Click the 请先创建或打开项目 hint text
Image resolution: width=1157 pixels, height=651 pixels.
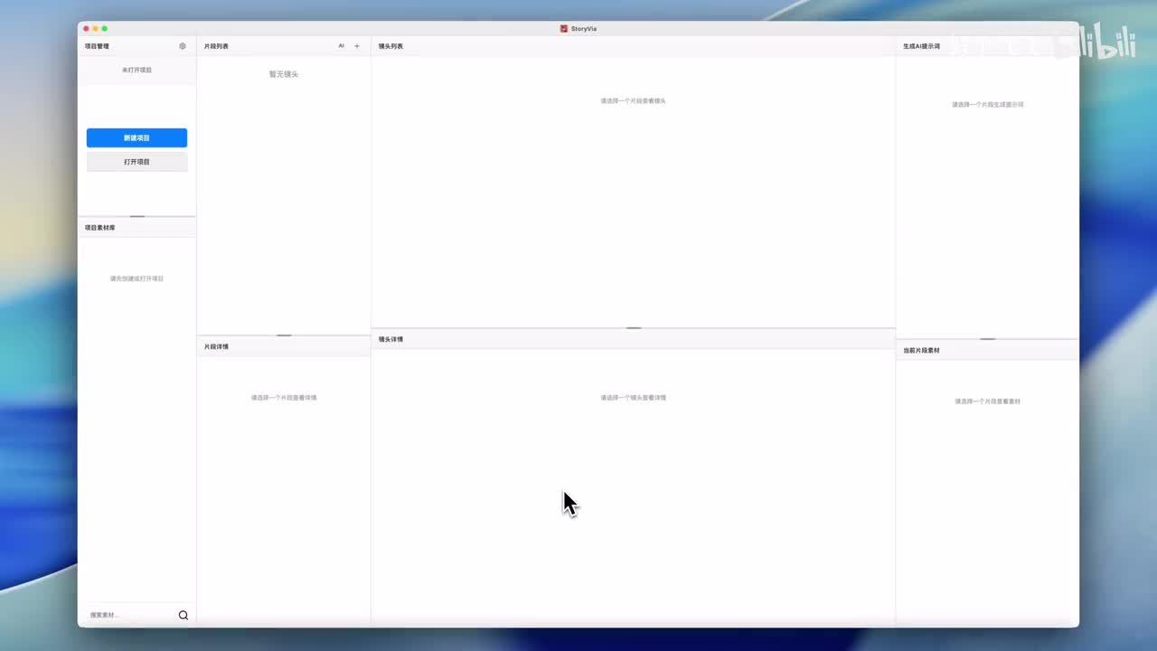[136, 278]
